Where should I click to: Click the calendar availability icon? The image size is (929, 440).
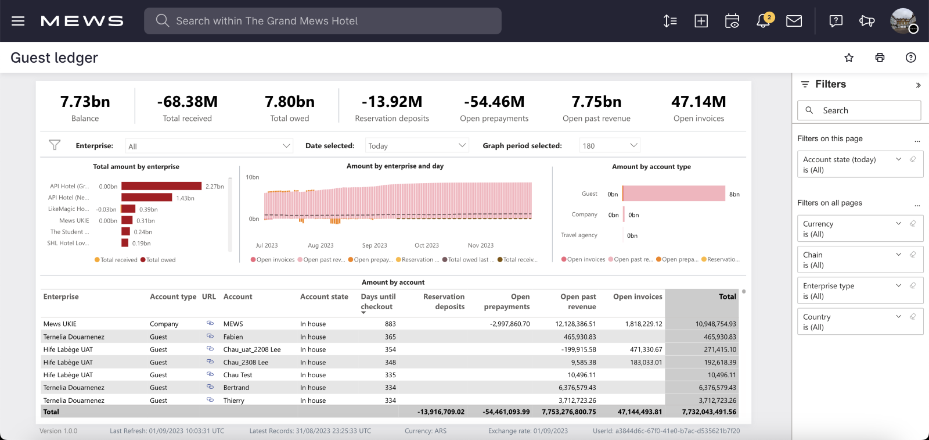click(x=732, y=21)
